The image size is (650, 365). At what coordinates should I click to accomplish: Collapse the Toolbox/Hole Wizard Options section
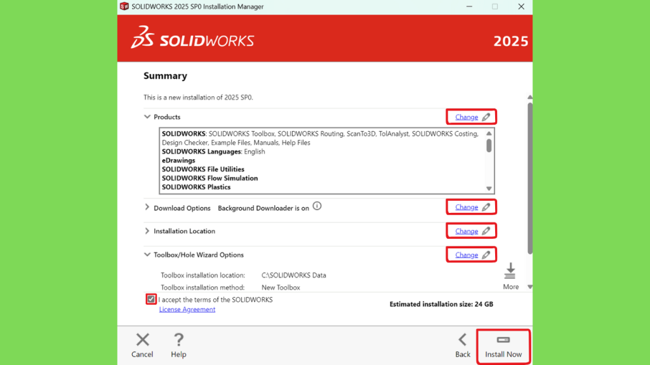point(147,255)
